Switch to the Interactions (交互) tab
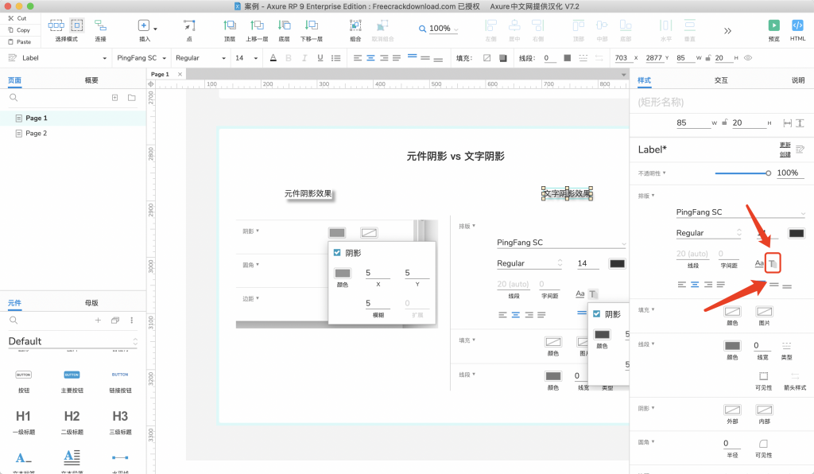This screenshot has width=814, height=474. [x=721, y=80]
